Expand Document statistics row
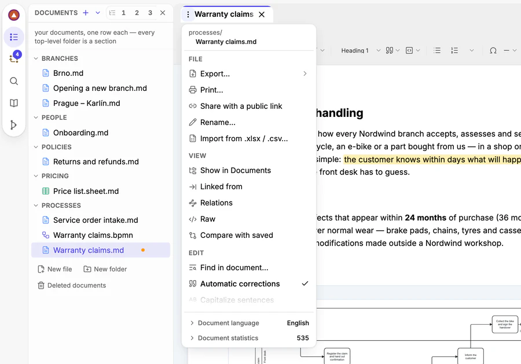Screen dimensions: 521x364 tap(248, 338)
